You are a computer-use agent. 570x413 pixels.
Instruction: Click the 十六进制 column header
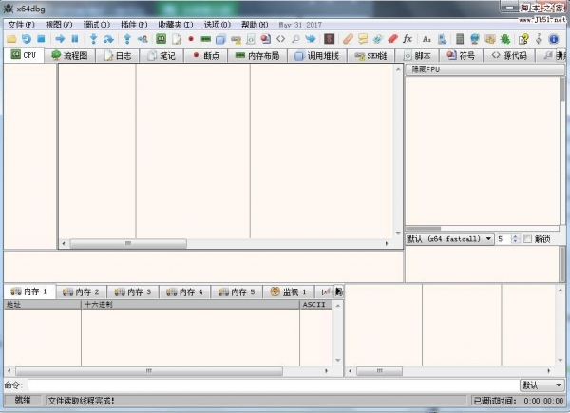tap(98, 305)
